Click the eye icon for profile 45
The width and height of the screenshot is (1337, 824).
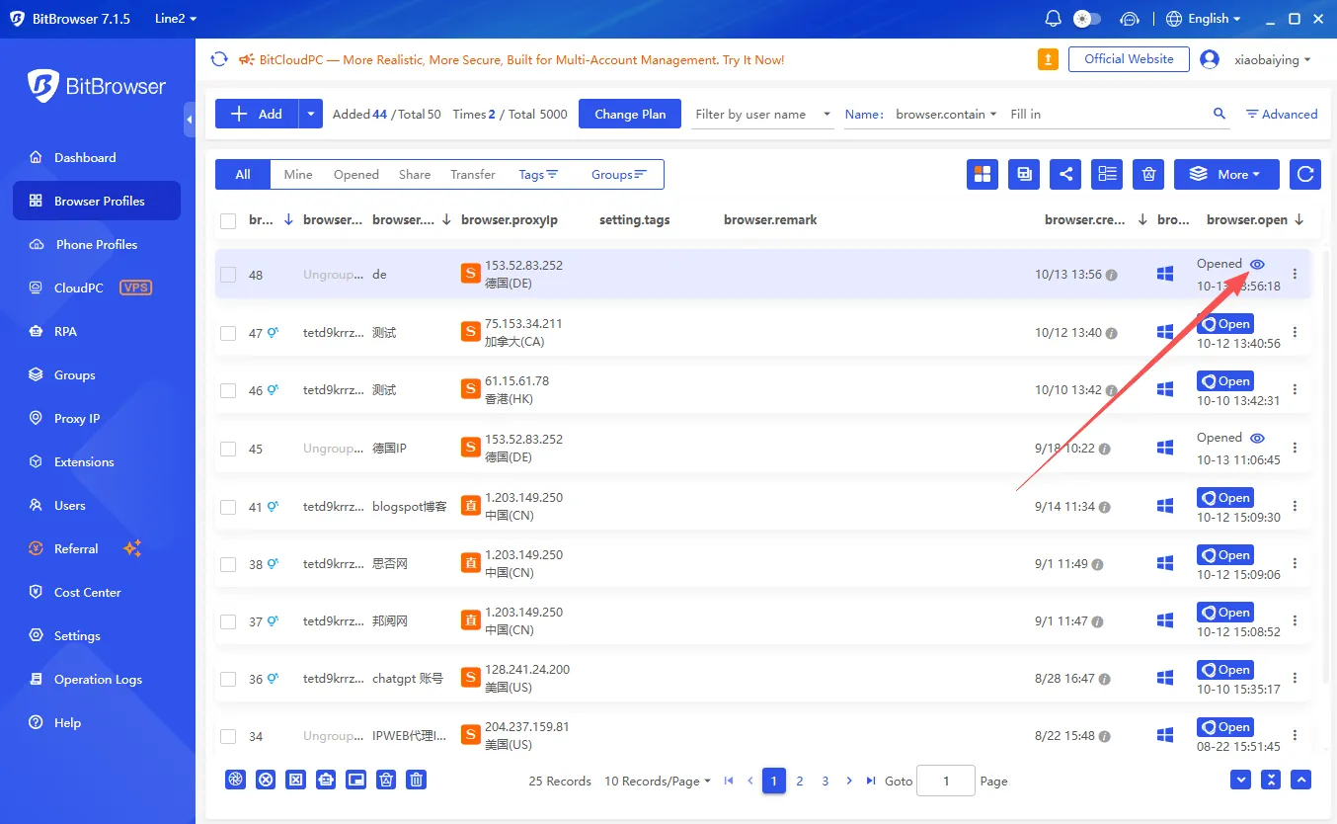(x=1257, y=438)
